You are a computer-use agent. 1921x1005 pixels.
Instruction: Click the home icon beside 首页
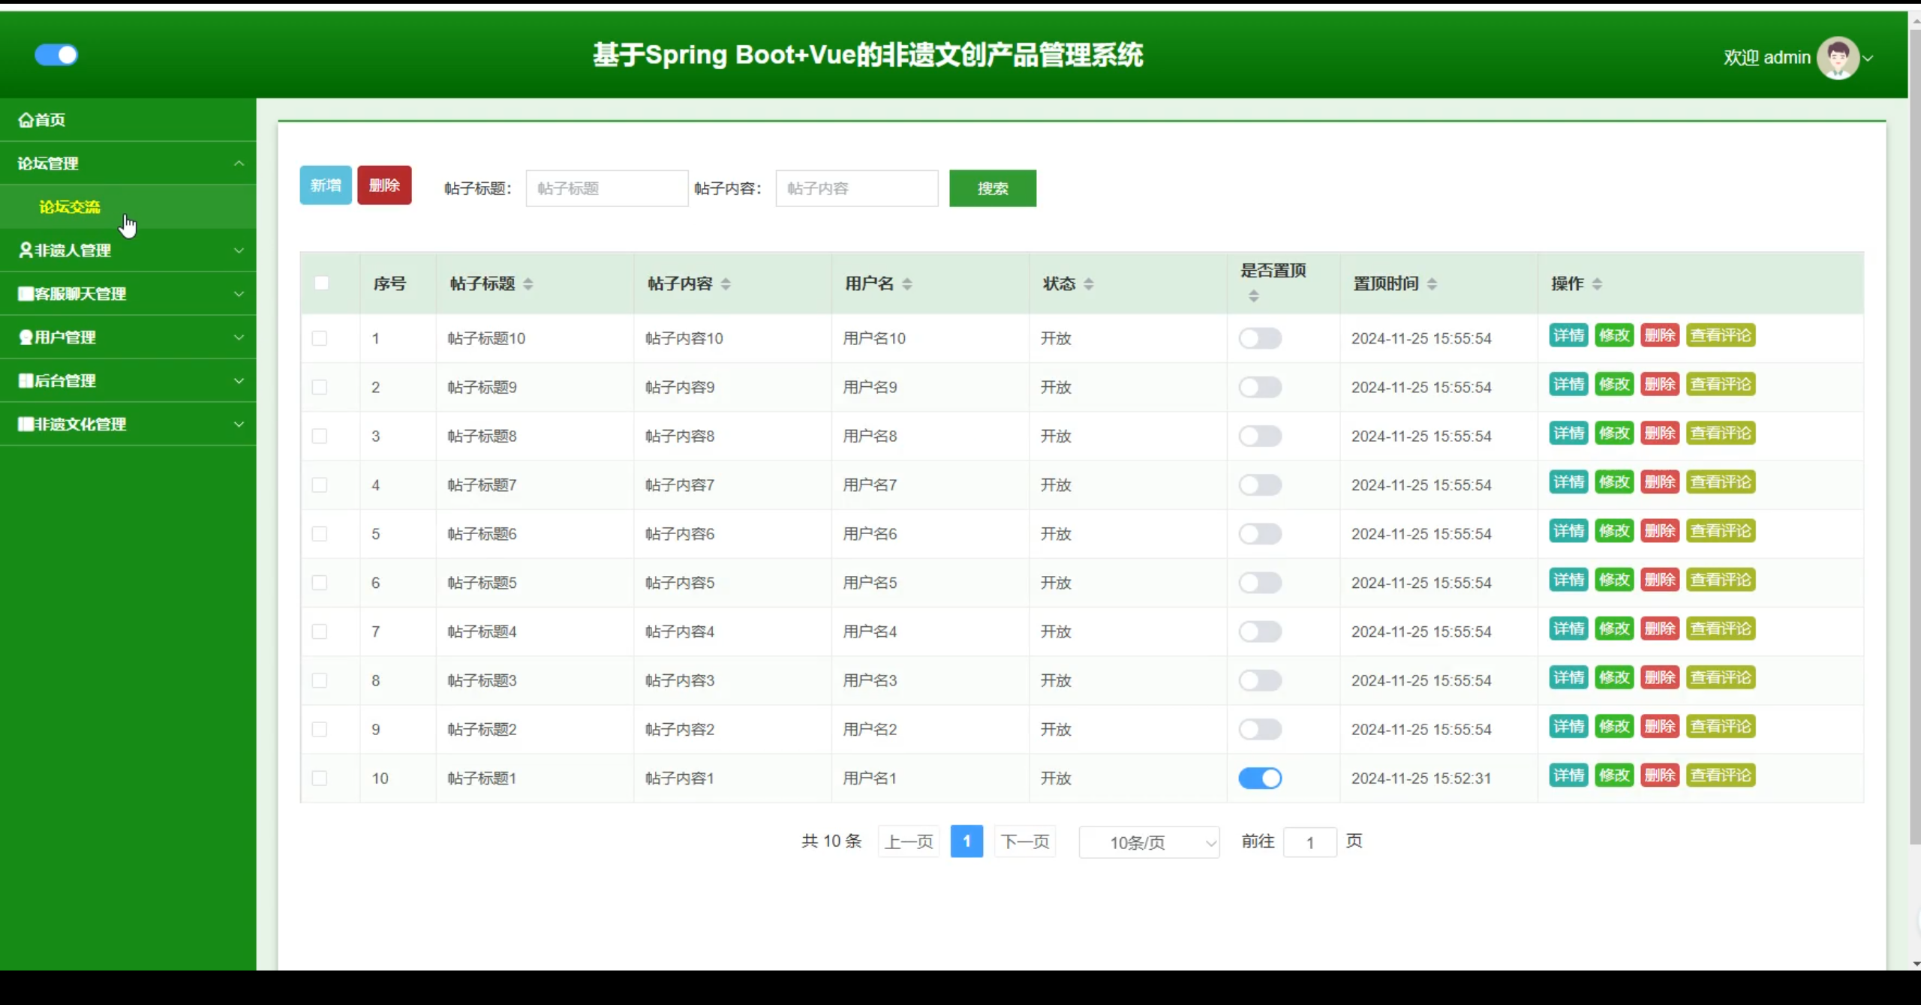(x=26, y=120)
